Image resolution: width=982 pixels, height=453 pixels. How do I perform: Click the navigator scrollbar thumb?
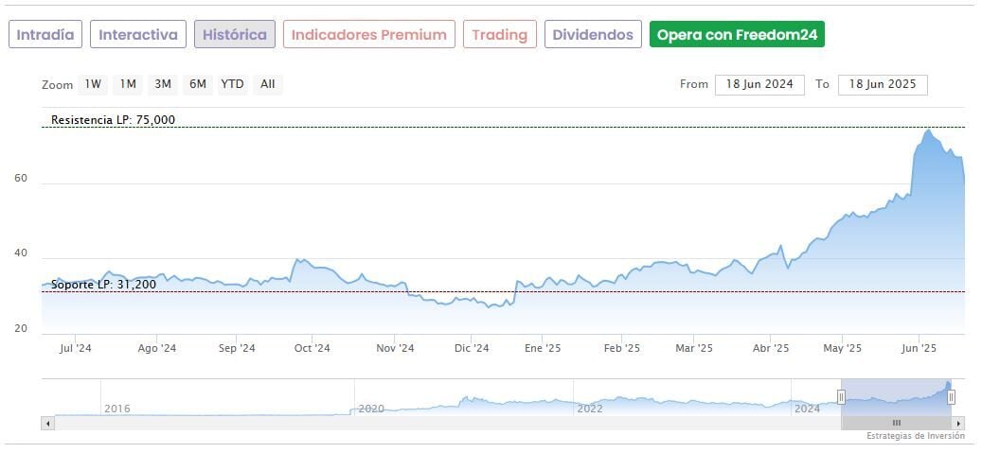(897, 424)
